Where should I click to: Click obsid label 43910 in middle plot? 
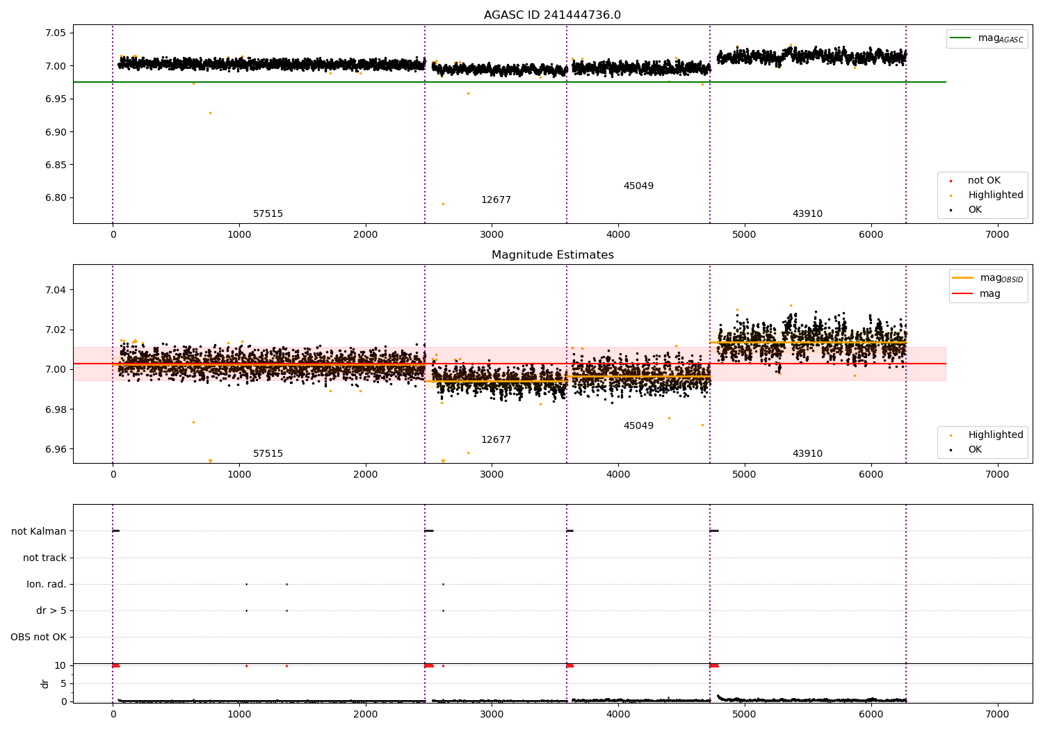807,454
